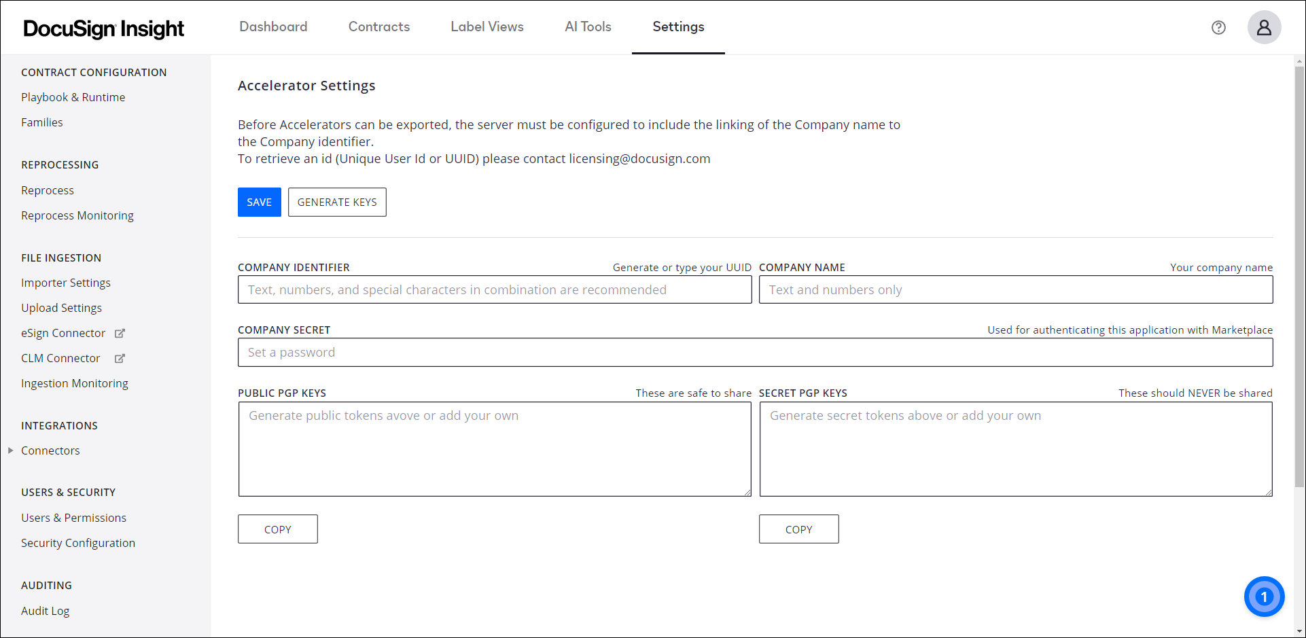1306x638 pixels.
Task: Click the DocuSign Insight logo
Action: pos(103,28)
